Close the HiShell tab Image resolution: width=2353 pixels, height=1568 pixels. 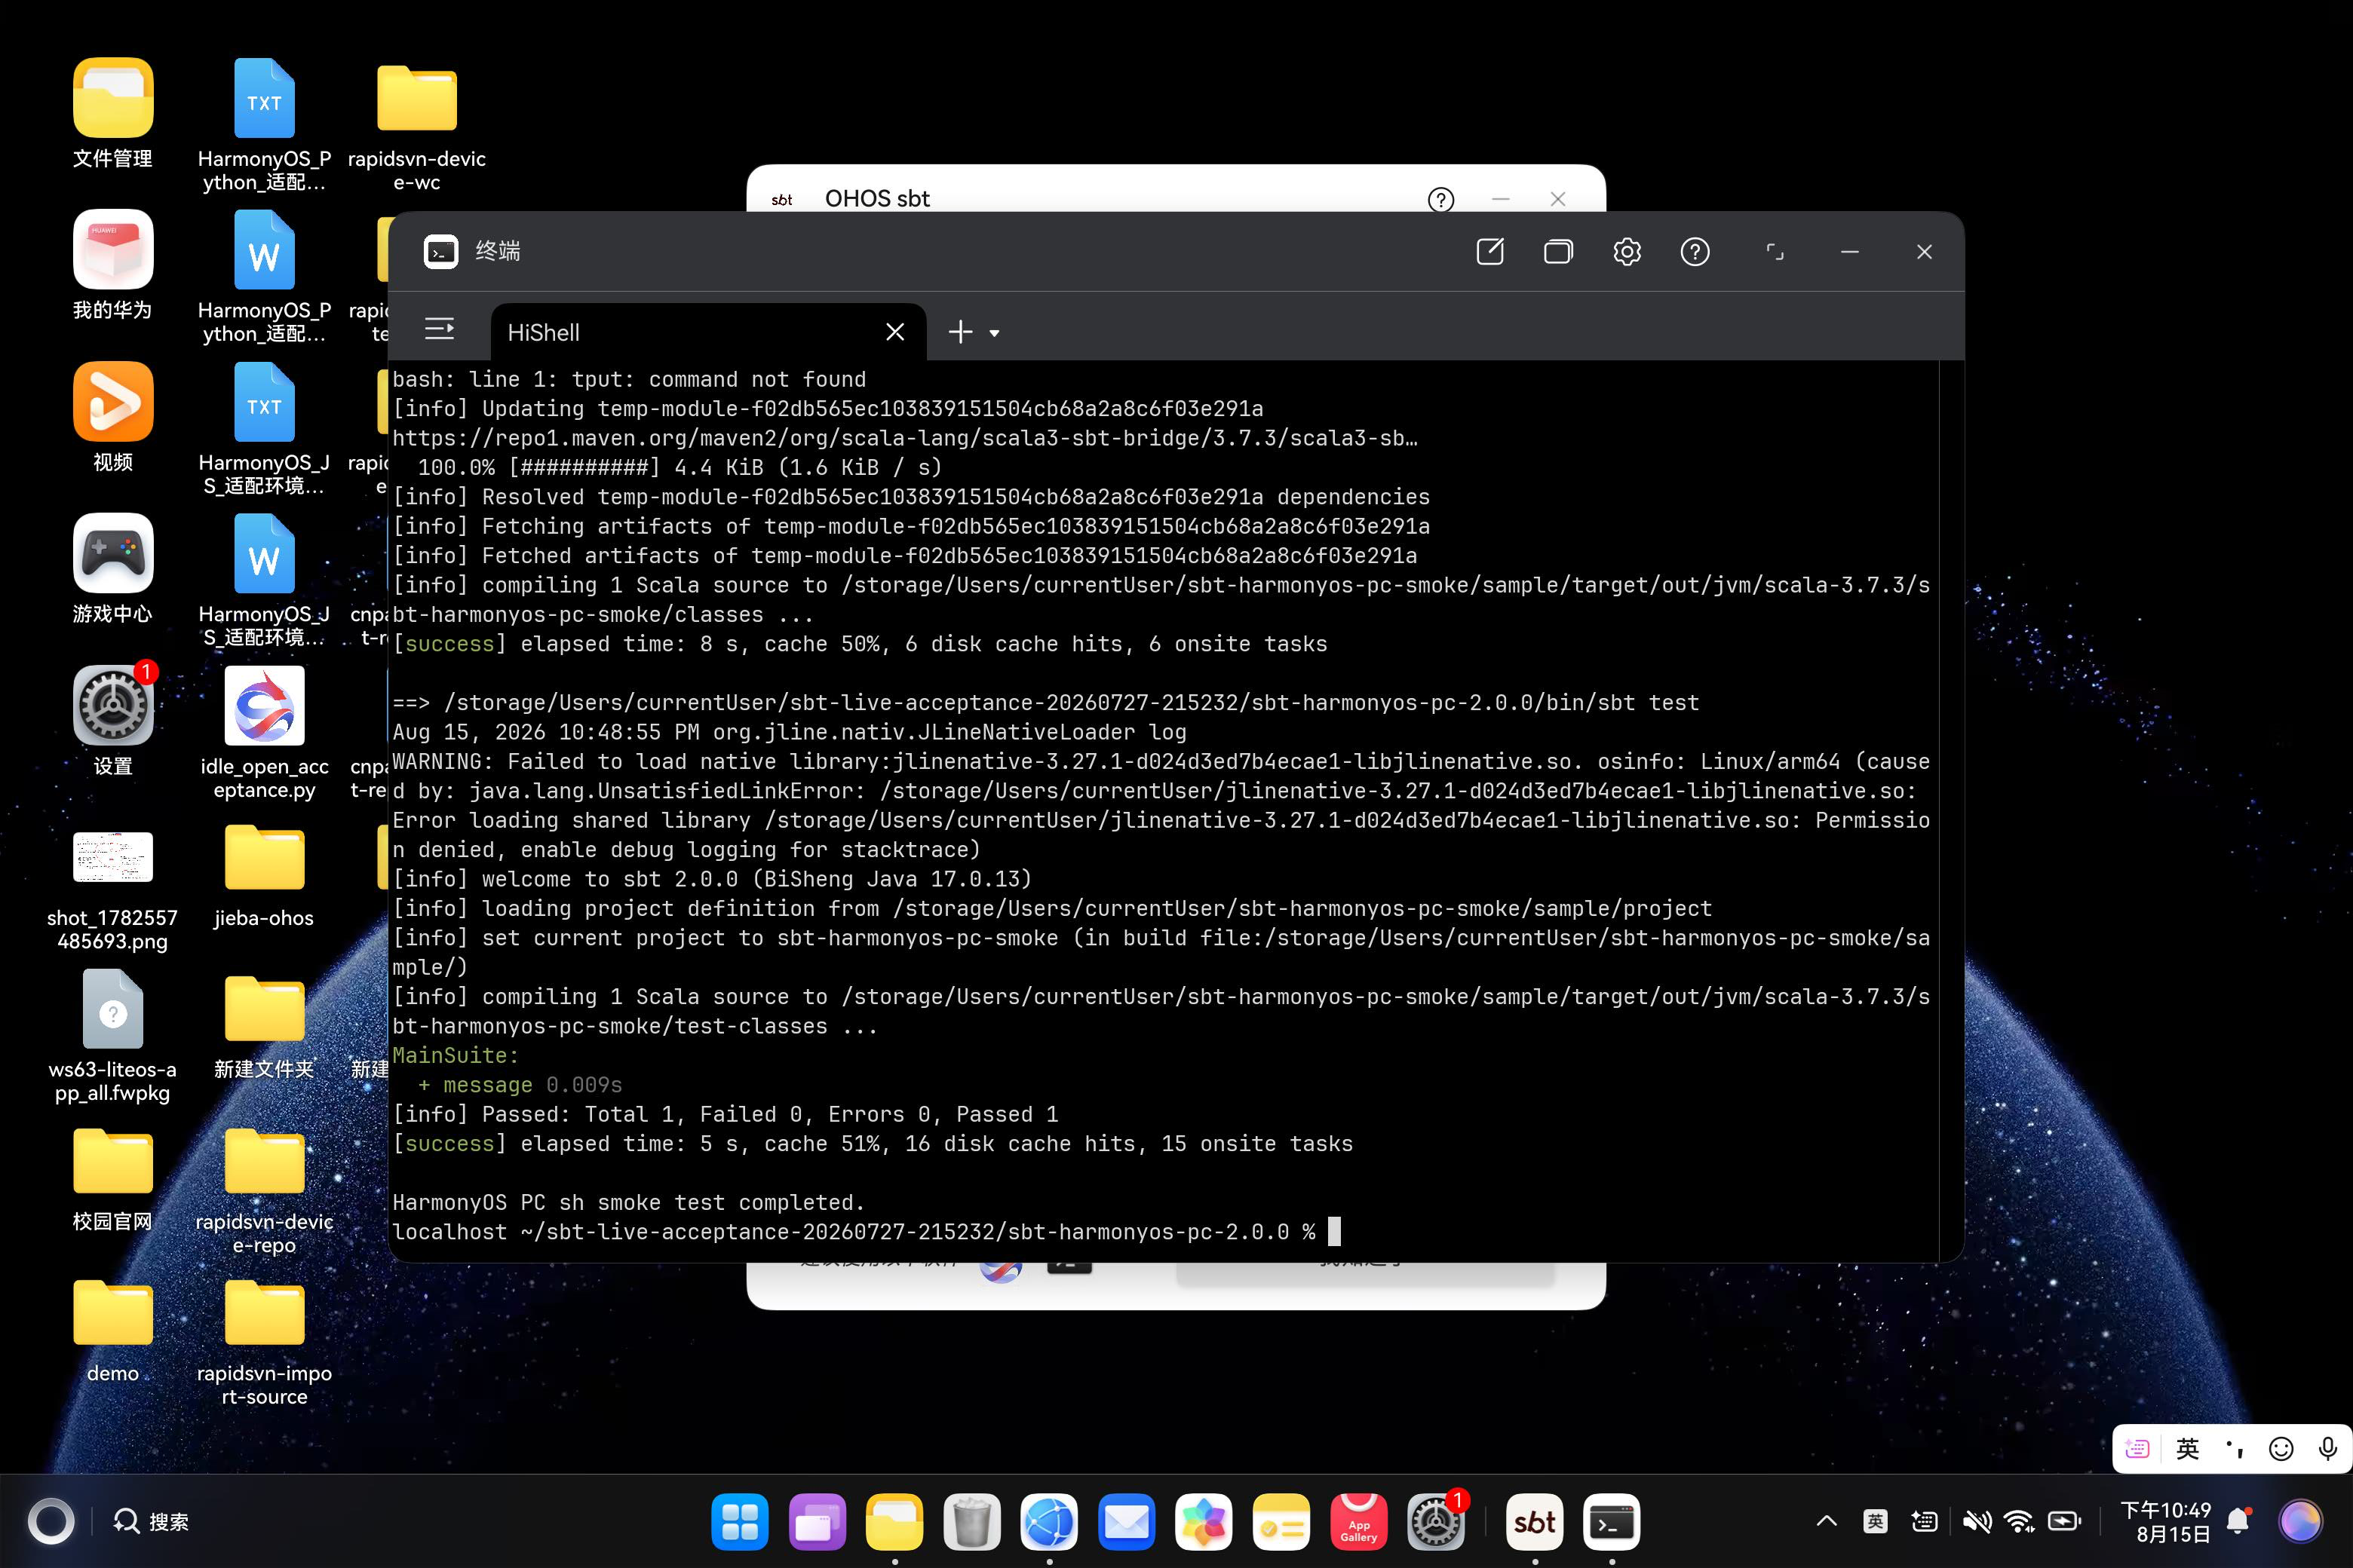click(895, 332)
